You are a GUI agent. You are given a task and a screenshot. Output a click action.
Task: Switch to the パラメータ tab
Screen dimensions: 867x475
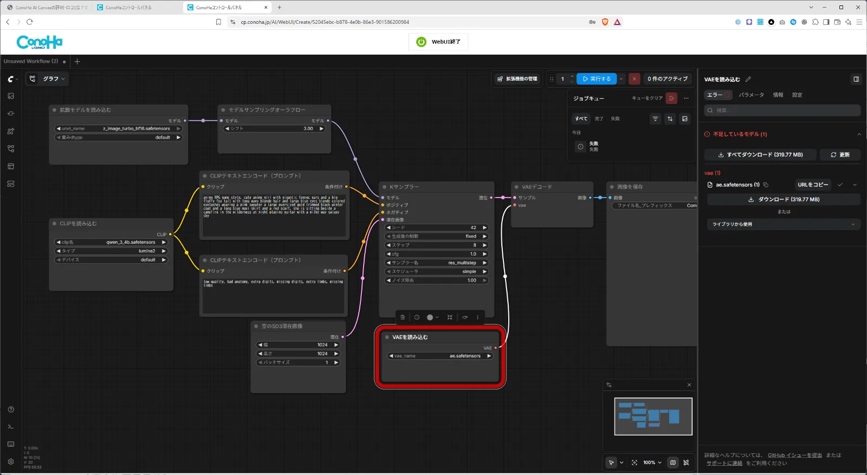[752, 95]
